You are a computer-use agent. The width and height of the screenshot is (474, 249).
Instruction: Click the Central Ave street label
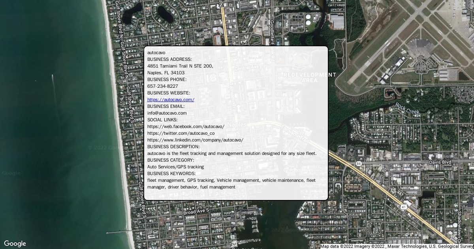click(246, 68)
